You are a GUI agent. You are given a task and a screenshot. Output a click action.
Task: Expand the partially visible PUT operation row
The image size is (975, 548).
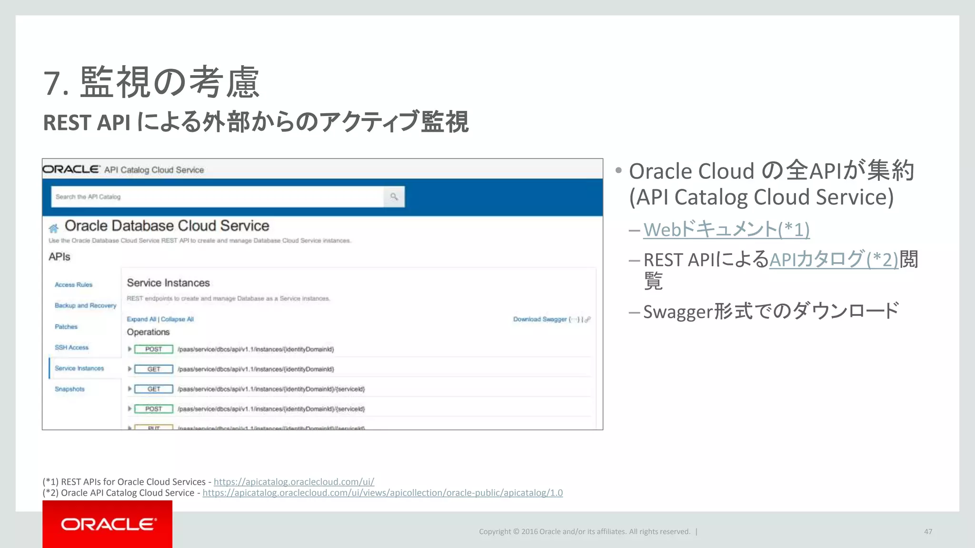click(129, 428)
